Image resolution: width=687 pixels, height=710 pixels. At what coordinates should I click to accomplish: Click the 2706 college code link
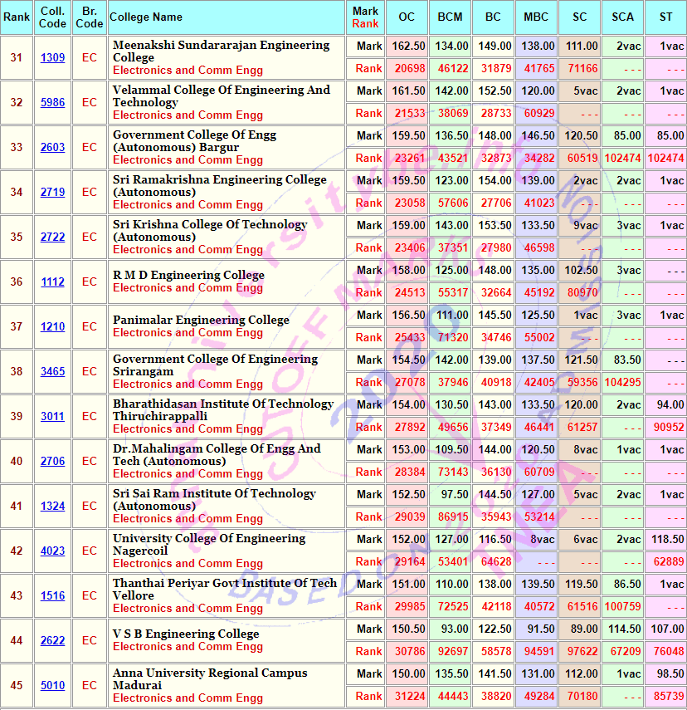coord(52,462)
